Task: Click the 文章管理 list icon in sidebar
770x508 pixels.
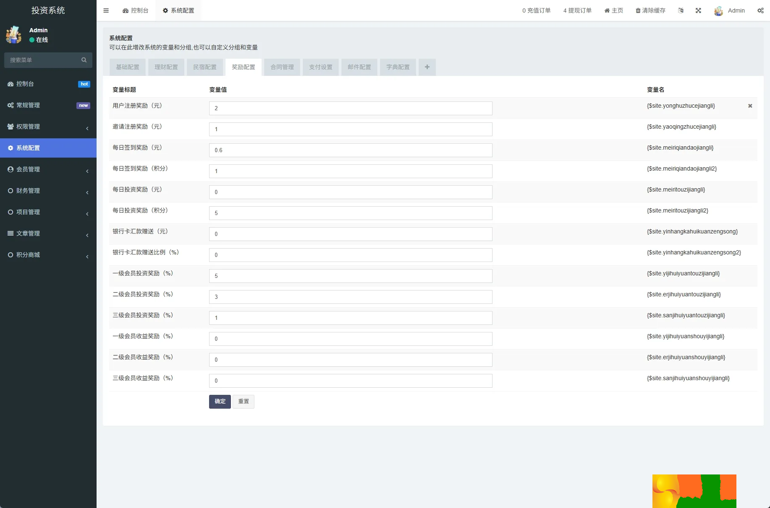Action: [x=10, y=233]
